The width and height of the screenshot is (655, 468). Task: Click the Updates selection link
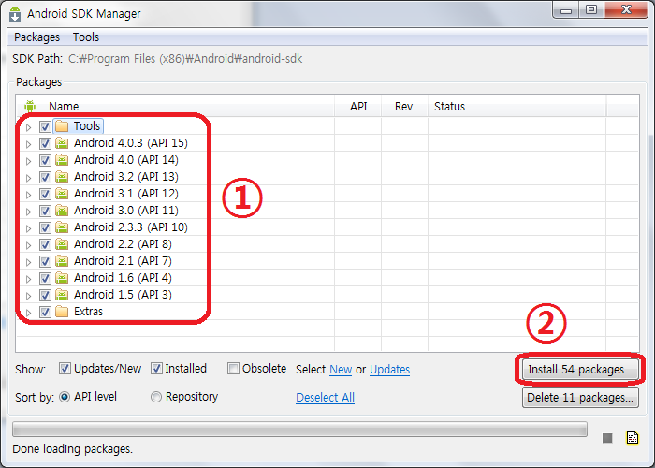pyautogui.click(x=390, y=370)
